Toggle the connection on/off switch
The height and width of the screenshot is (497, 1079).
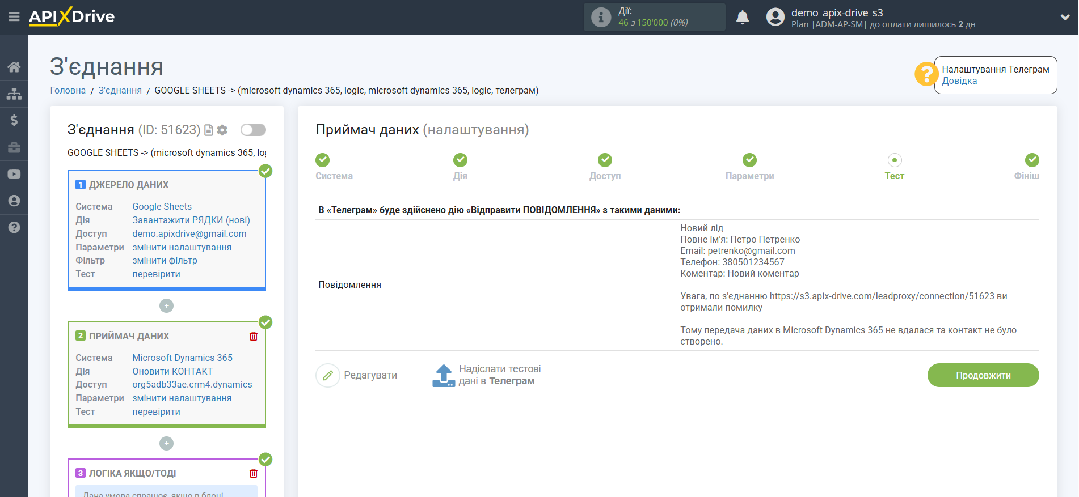tap(253, 130)
